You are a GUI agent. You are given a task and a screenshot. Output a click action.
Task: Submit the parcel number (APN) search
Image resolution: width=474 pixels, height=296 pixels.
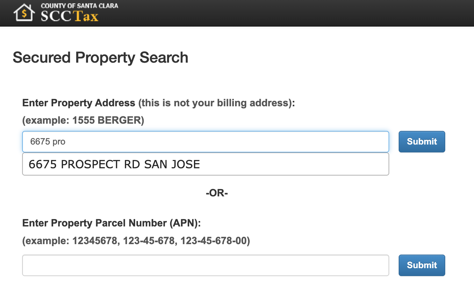[x=422, y=265]
